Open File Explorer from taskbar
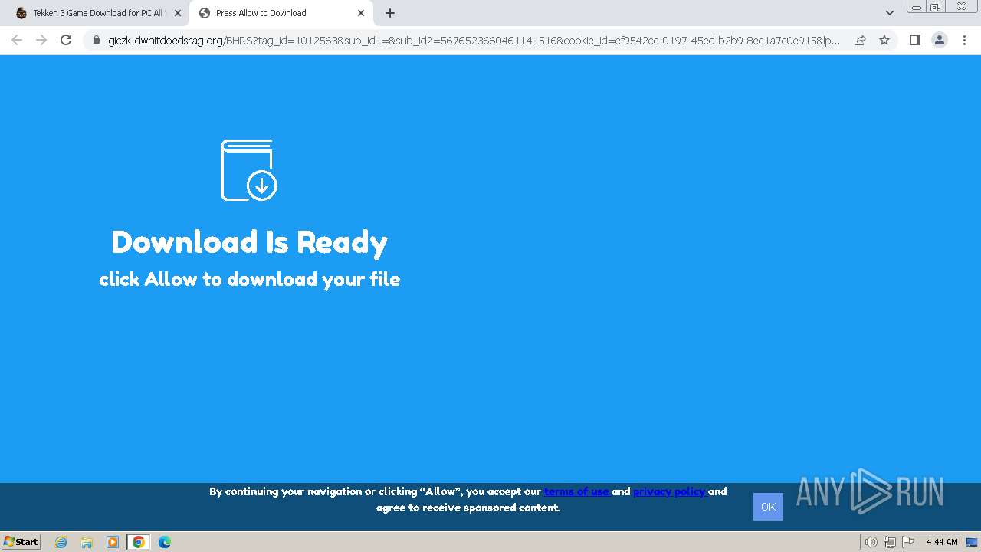Viewport: 981px width, 552px height. pos(87,542)
